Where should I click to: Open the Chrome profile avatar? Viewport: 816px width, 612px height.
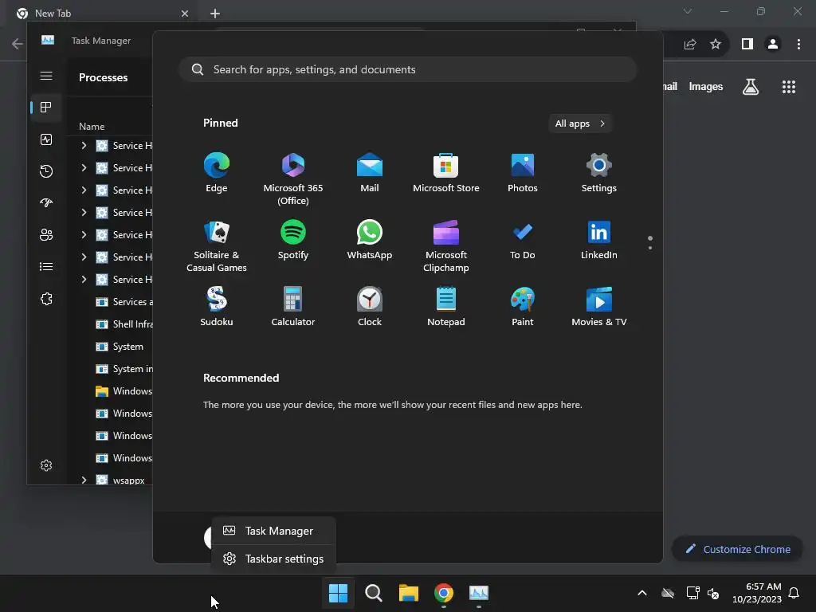773,45
